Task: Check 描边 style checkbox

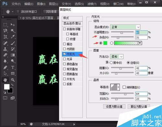Action: click(x=64, y=44)
